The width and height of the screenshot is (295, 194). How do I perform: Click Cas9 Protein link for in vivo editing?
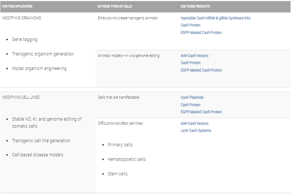190,63
